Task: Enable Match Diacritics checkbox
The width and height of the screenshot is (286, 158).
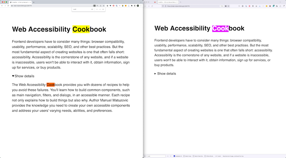Action: click(193, 156)
